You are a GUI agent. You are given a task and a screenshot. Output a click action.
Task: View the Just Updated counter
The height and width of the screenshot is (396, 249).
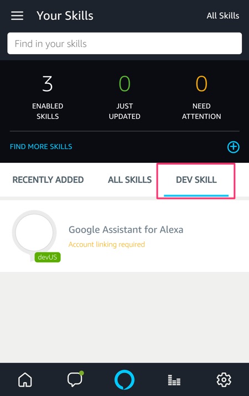pyautogui.click(x=124, y=98)
